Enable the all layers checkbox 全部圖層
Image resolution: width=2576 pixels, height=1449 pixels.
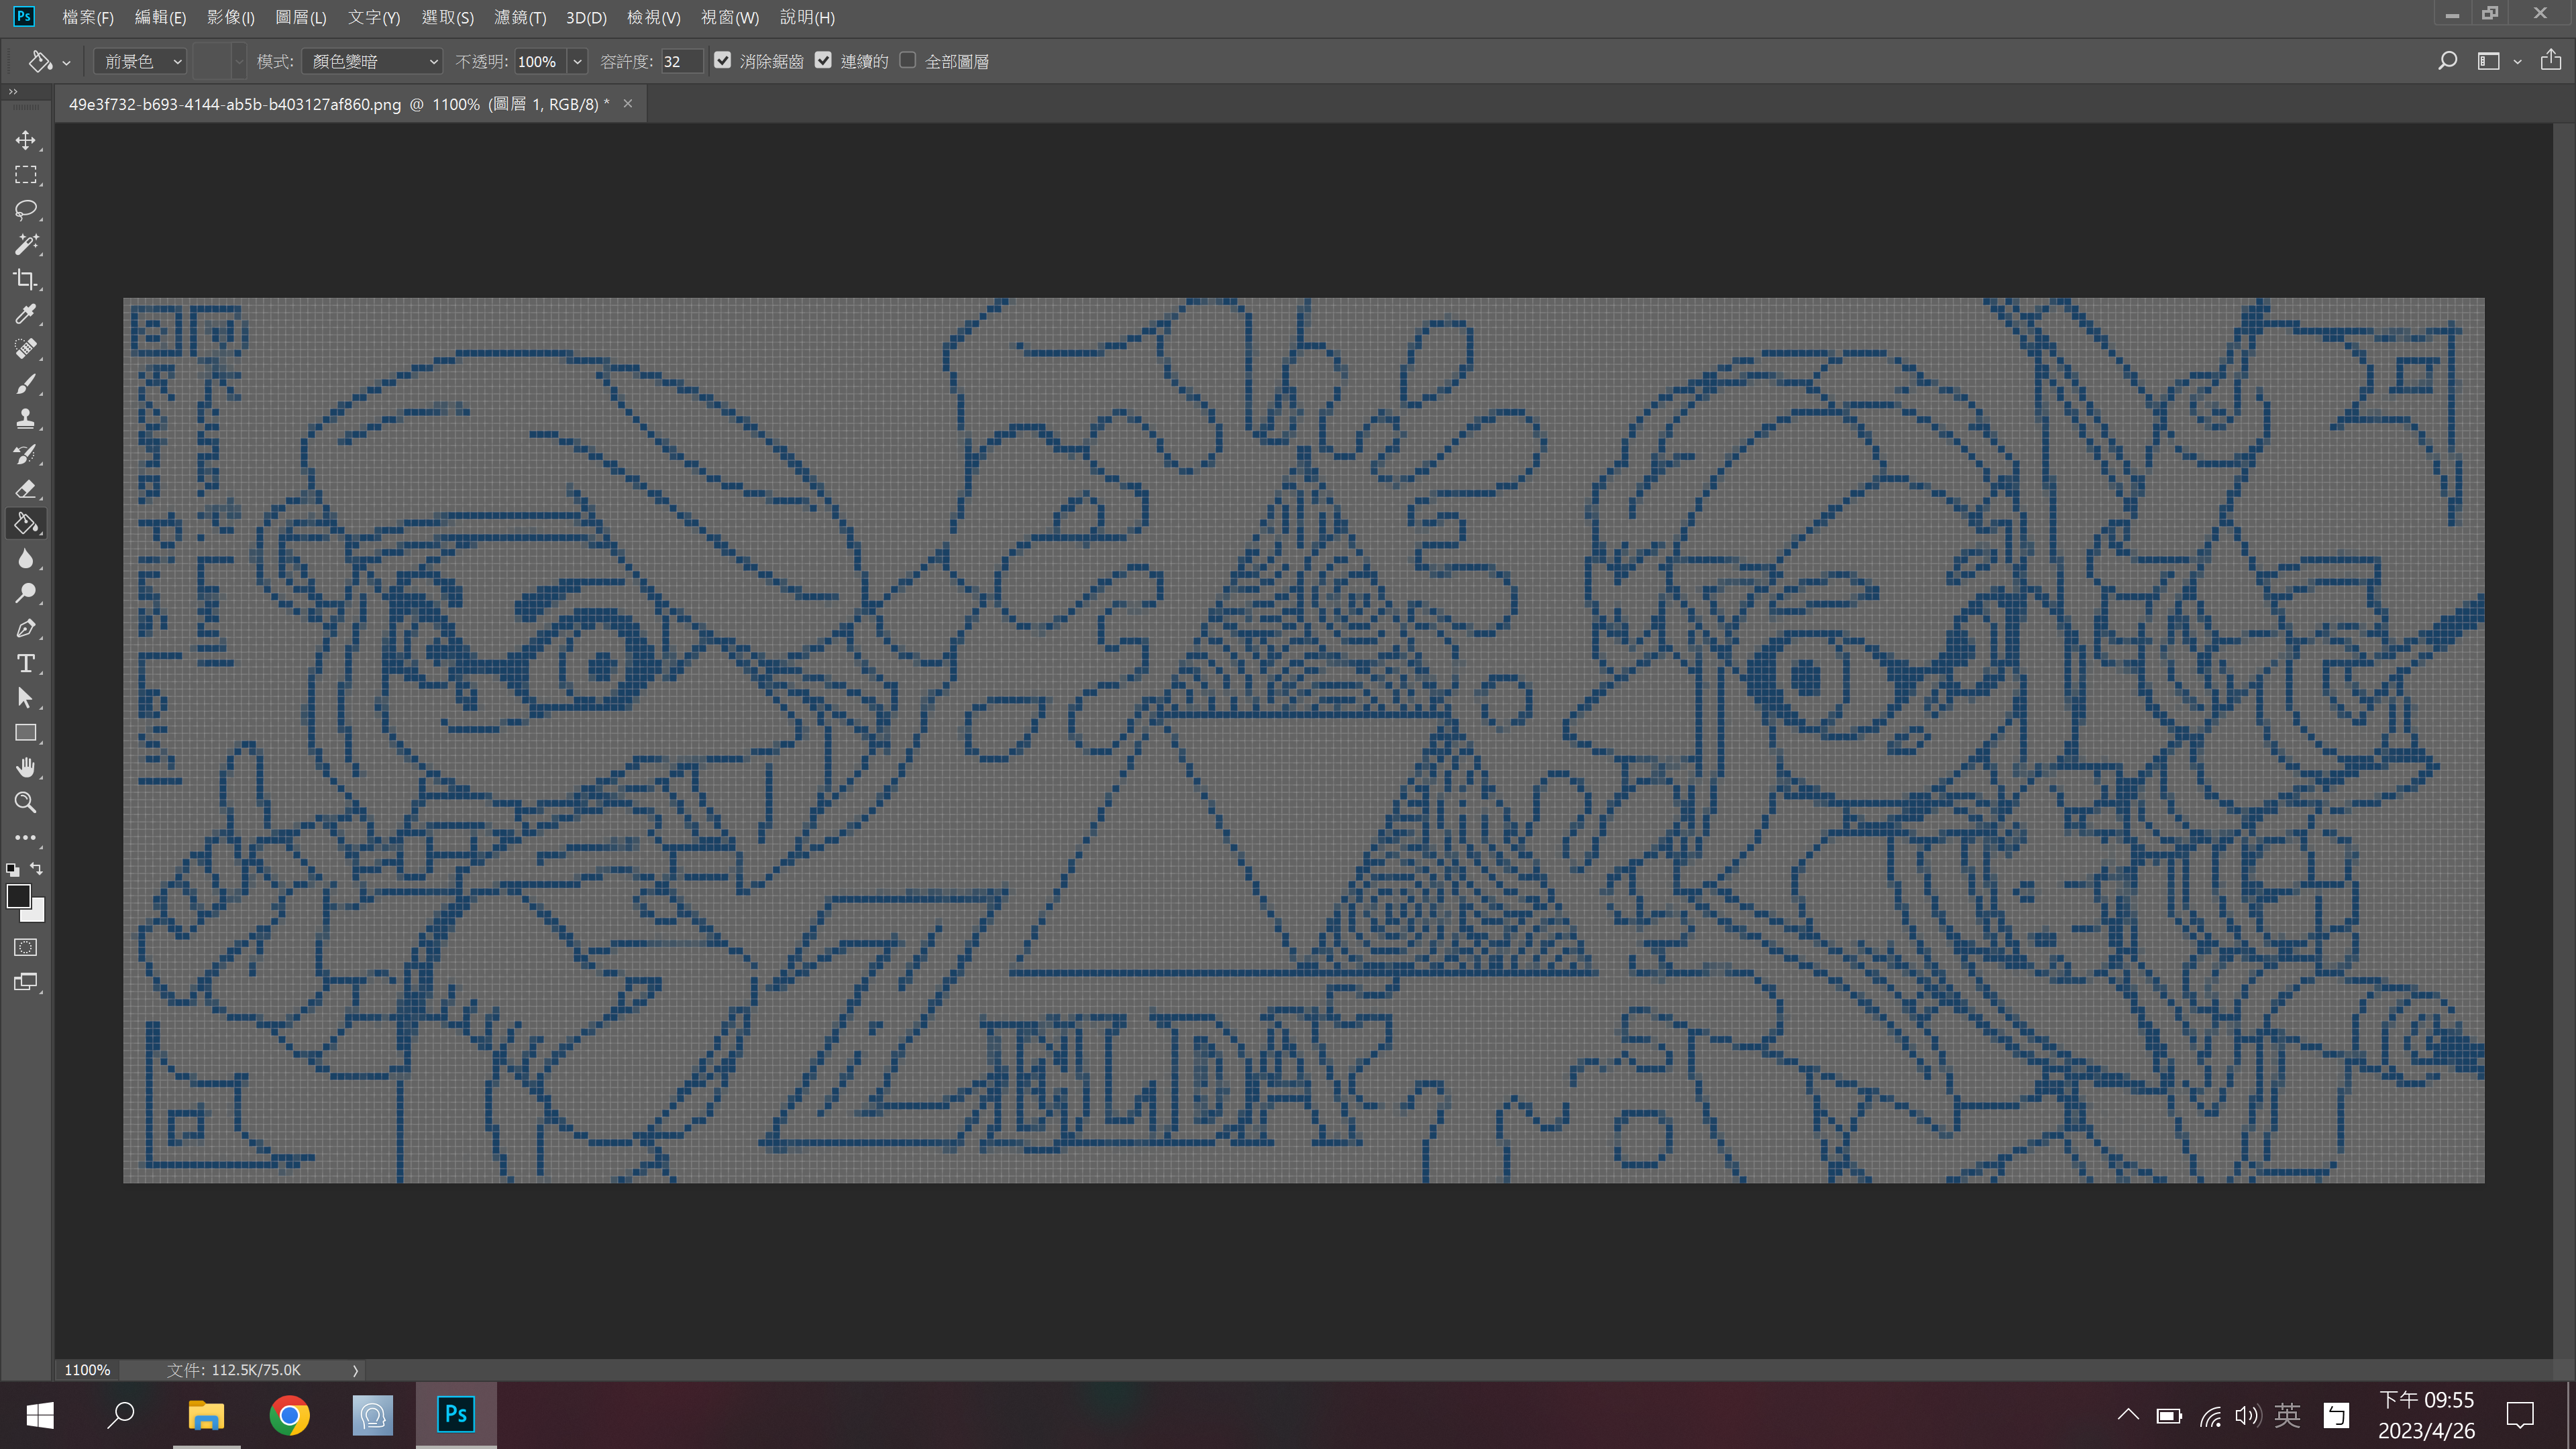pyautogui.click(x=907, y=60)
